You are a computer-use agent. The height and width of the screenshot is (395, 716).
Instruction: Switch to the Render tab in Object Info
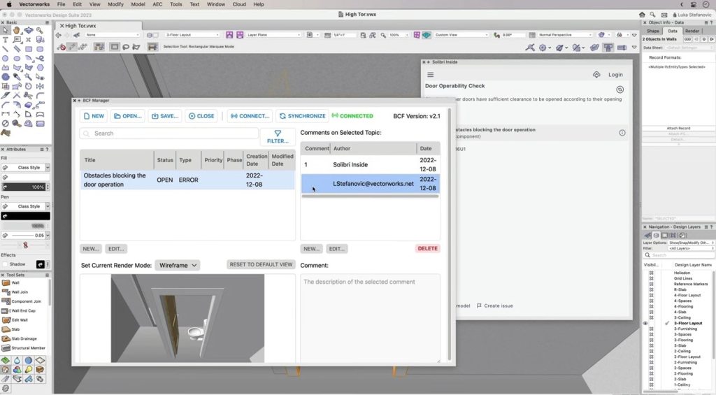[x=692, y=31]
